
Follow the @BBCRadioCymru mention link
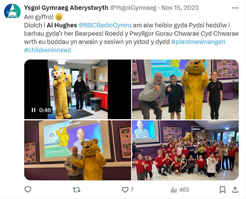105,25
